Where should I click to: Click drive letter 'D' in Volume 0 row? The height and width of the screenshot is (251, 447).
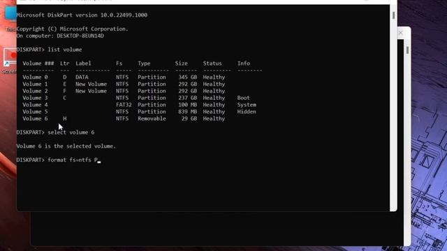pyautogui.click(x=65, y=77)
